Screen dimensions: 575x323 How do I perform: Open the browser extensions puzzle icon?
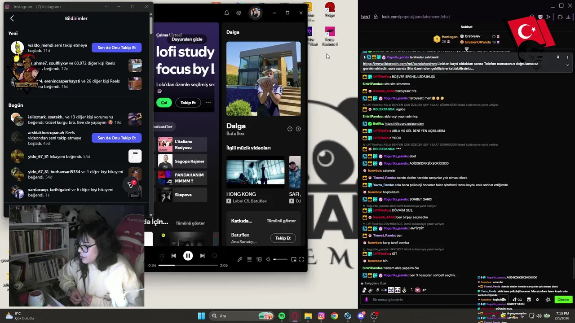coord(560,17)
